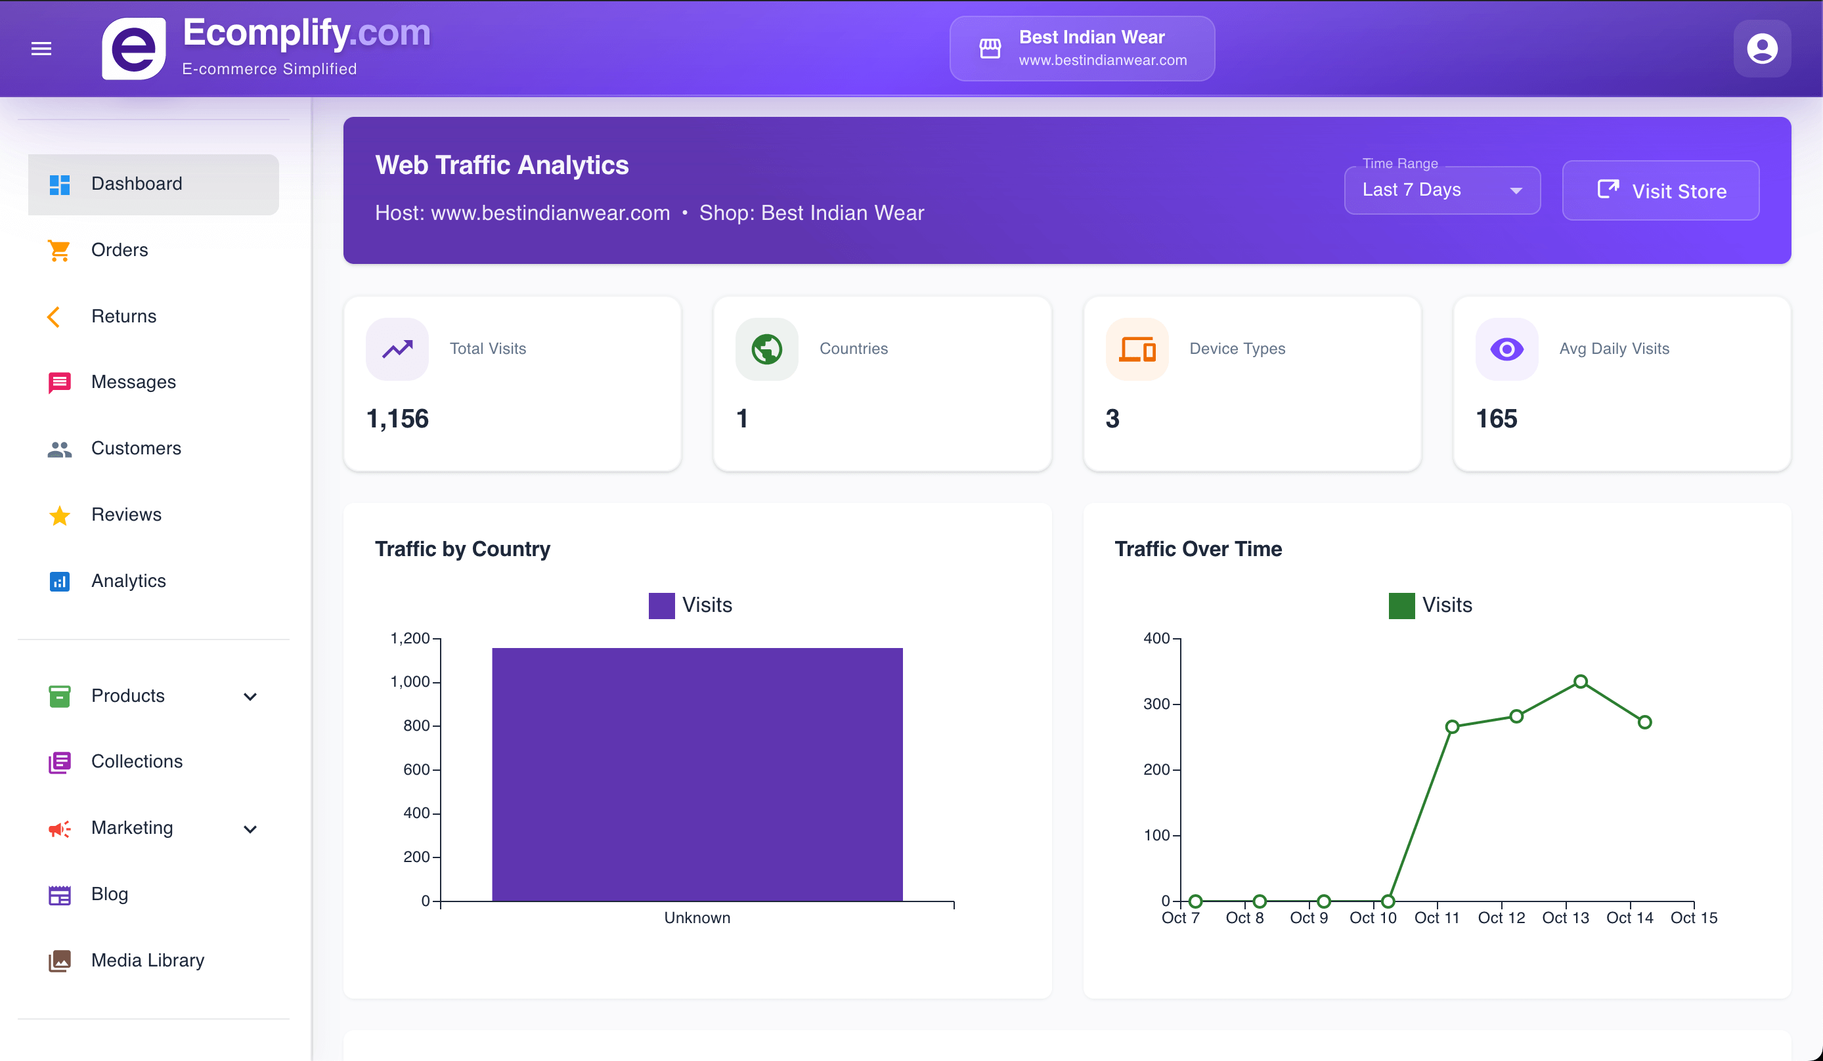The image size is (1823, 1061).
Task: Click the Visit Store button
Action: tap(1660, 190)
